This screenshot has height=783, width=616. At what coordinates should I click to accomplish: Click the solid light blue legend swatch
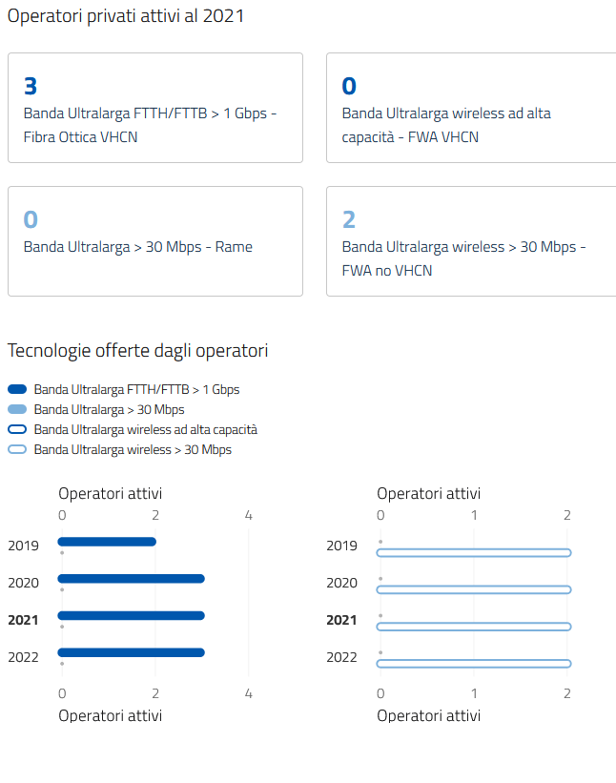[x=17, y=409]
